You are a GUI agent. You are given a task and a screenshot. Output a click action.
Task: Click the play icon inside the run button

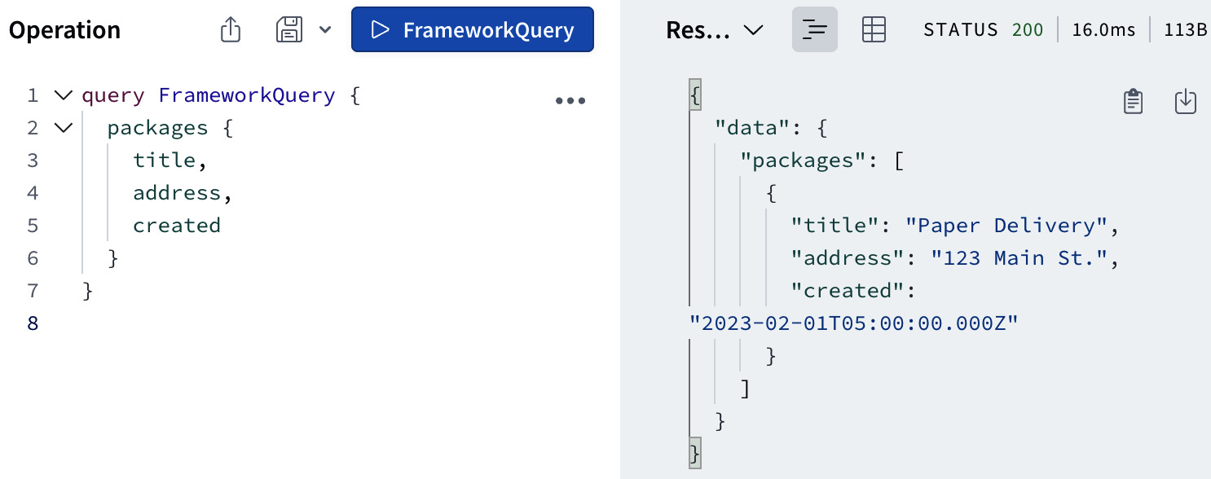380,29
